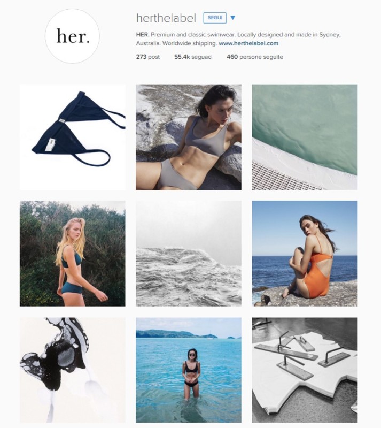Open the her. profile picture
Image resolution: width=381 pixels, height=428 pixels.
(72, 36)
